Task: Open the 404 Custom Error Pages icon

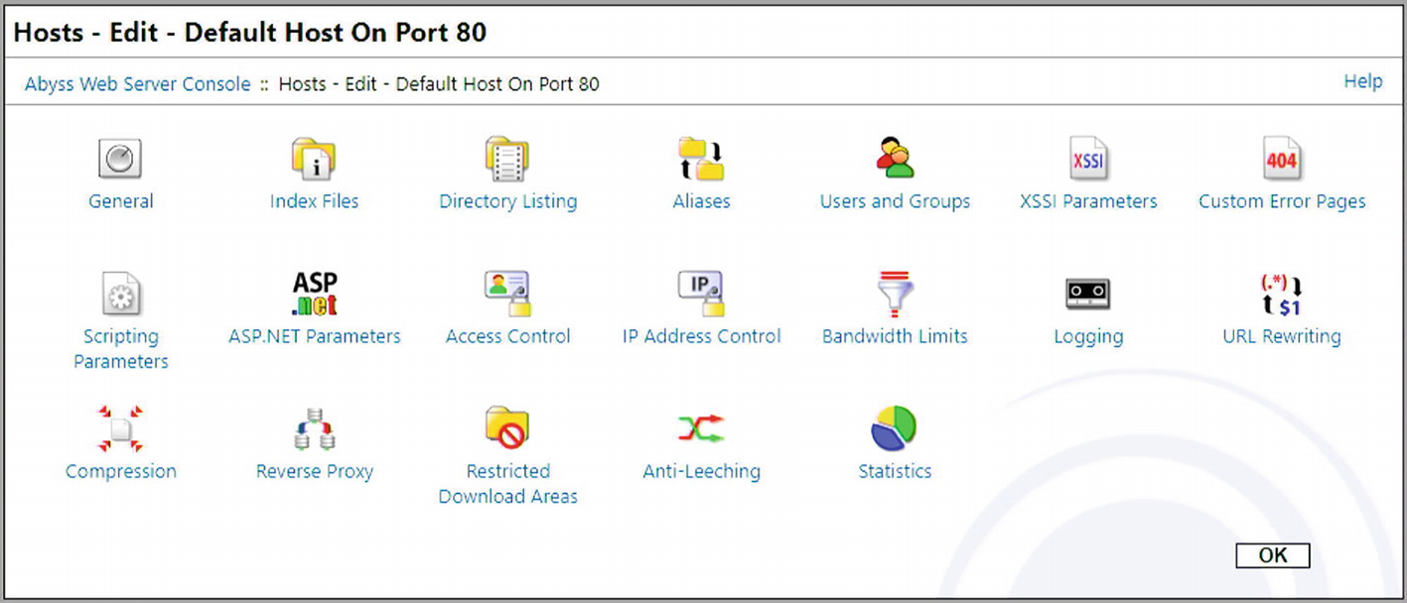Action: 1282,159
